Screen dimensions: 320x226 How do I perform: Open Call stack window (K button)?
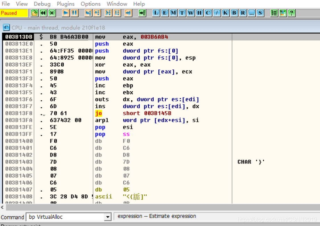click(x=225, y=13)
